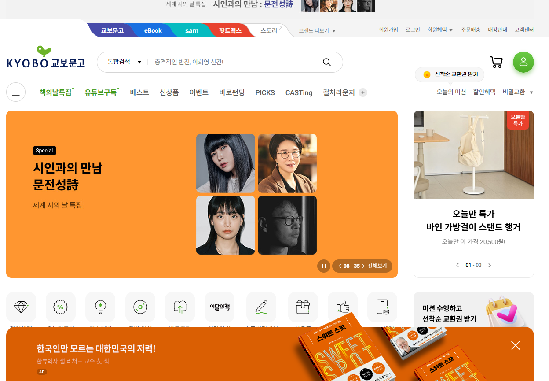Open 책의날특집 menu item
Viewport: 549px width, 381px height.
click(x=56, y=92)
